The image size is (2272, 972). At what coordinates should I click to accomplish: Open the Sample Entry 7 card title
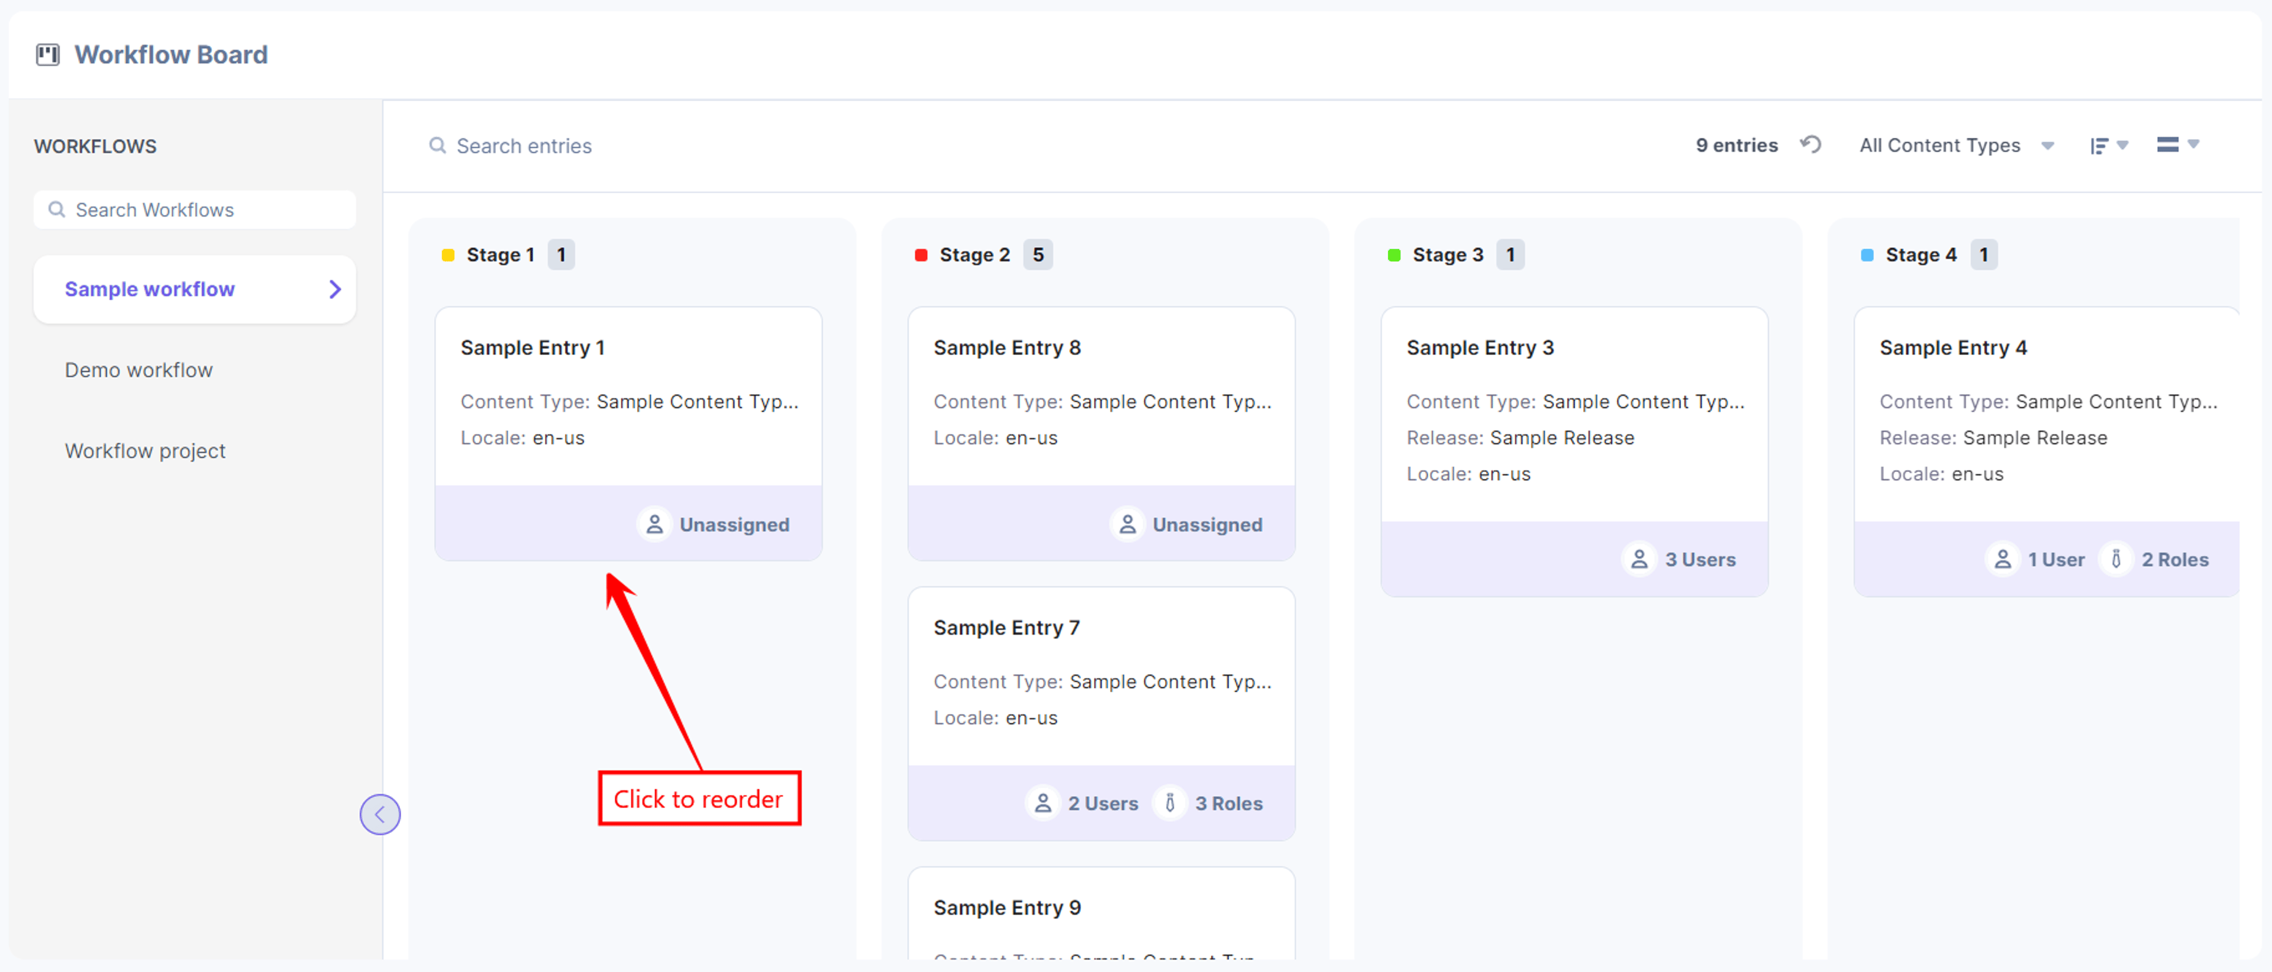tap(1006, 628)
